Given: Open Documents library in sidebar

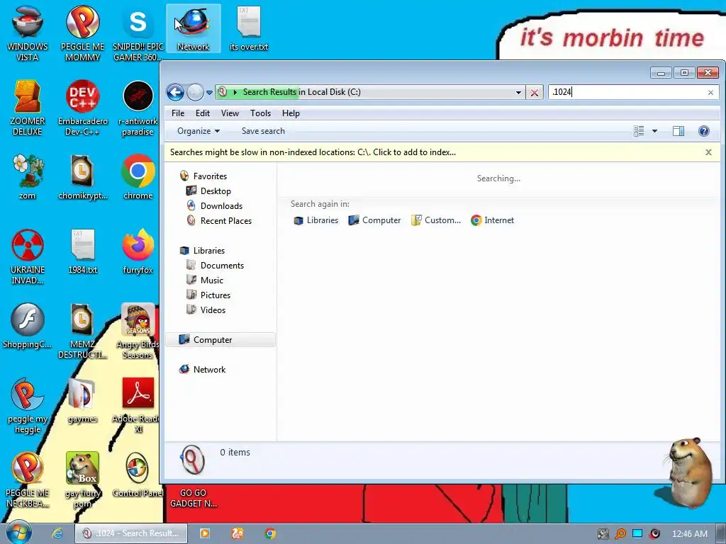Looking at the screenshot, I should pyautogui.click(x=215, y=266).
